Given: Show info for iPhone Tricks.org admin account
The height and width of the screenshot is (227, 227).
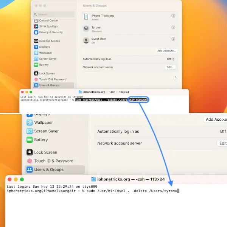Looking at the screenshot, I should (173, 16).
